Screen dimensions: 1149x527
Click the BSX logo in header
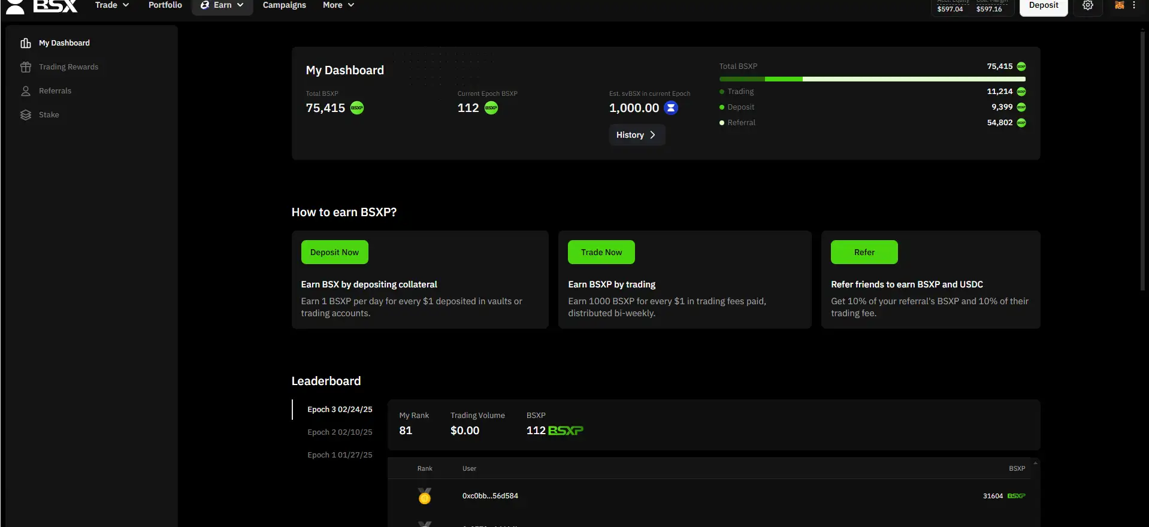42,6
